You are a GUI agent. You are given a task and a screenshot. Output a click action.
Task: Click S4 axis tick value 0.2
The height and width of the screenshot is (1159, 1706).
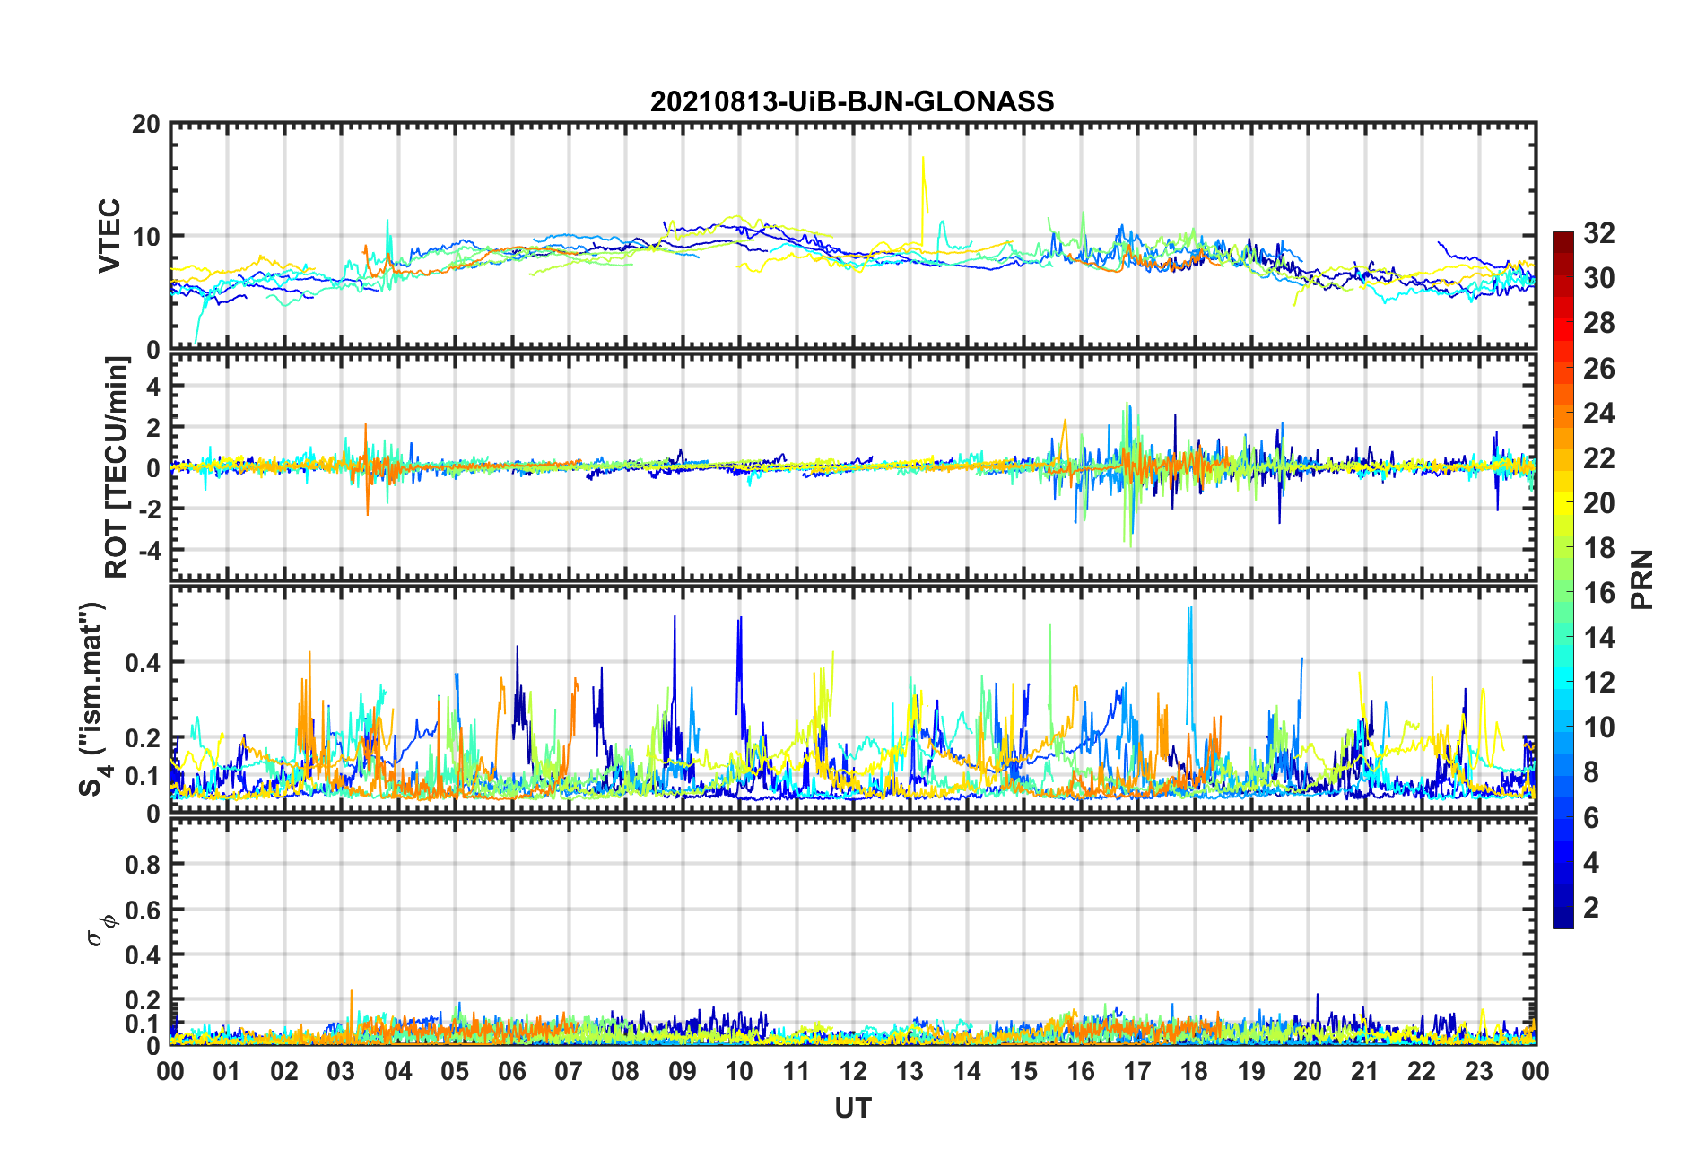(x=144, y=738)
